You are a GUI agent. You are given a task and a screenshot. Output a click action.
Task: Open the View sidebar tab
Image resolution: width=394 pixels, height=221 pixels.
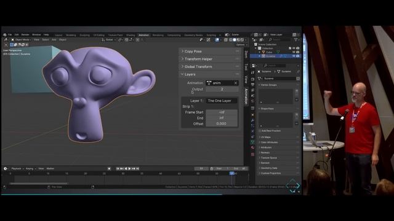point(246,79)
